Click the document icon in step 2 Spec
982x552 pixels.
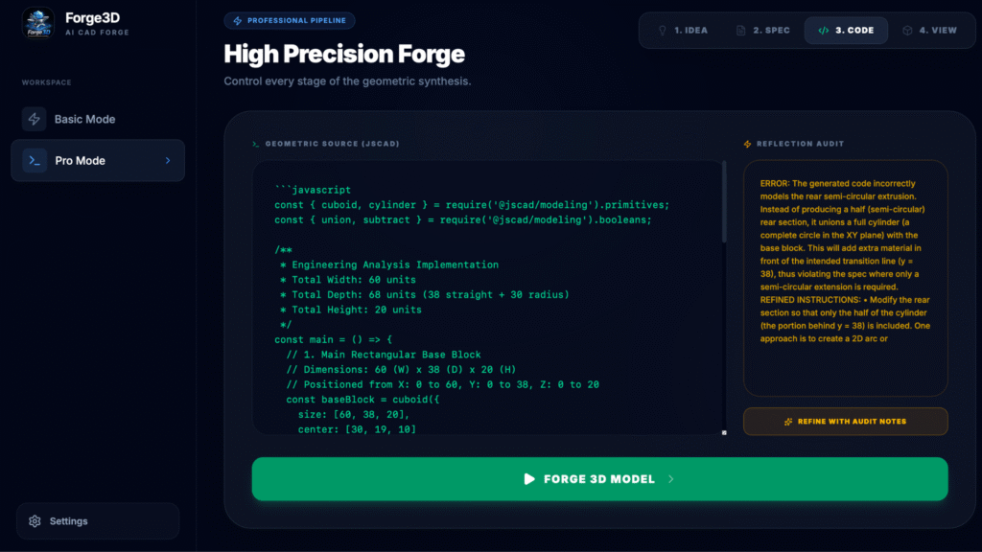[740, 31]
